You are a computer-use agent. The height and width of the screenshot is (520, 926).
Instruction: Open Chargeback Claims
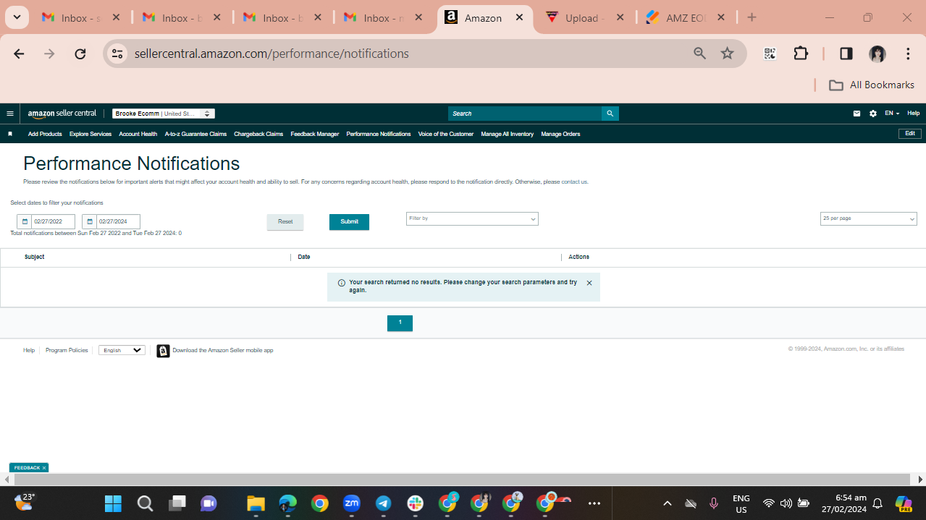[x=258, y=134]
